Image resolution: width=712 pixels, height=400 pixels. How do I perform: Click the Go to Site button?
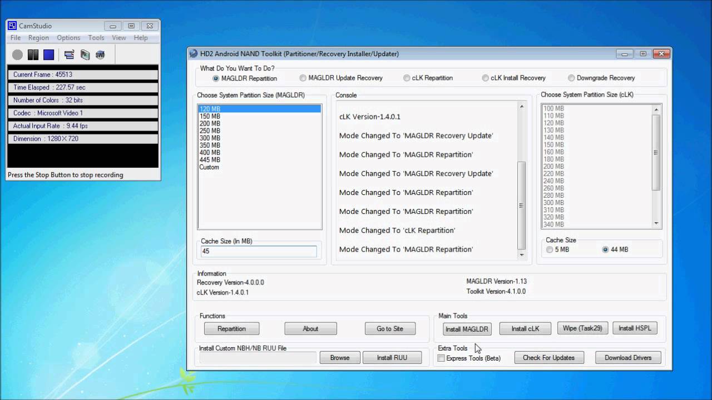[390, 329]
